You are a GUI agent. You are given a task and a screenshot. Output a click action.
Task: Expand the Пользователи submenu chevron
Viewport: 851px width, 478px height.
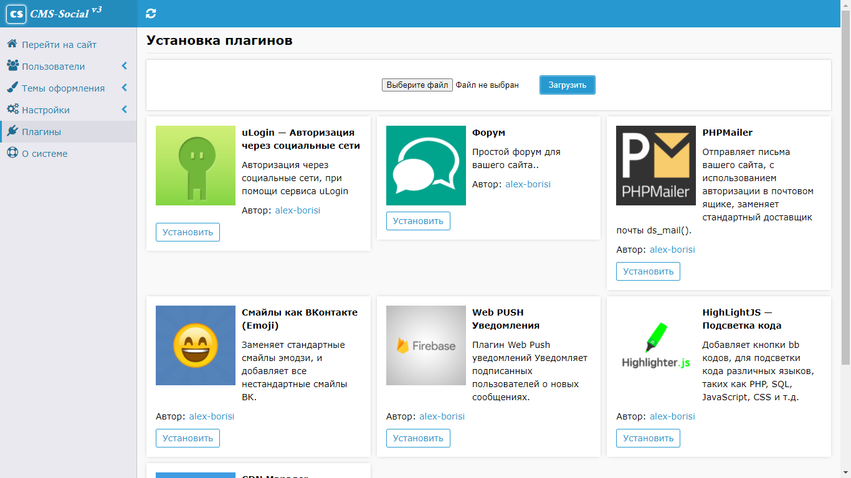(125, 66)
